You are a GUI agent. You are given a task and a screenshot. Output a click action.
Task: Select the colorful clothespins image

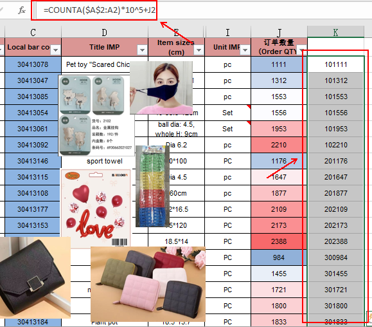[152, 186]
